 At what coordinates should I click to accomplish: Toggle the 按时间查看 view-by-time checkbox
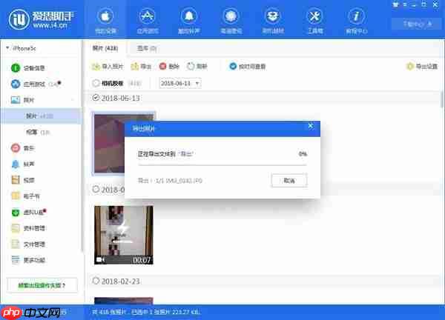click(233, 67)
